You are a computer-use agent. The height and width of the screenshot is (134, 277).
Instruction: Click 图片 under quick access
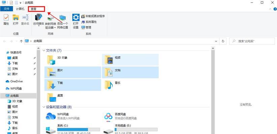15,74
